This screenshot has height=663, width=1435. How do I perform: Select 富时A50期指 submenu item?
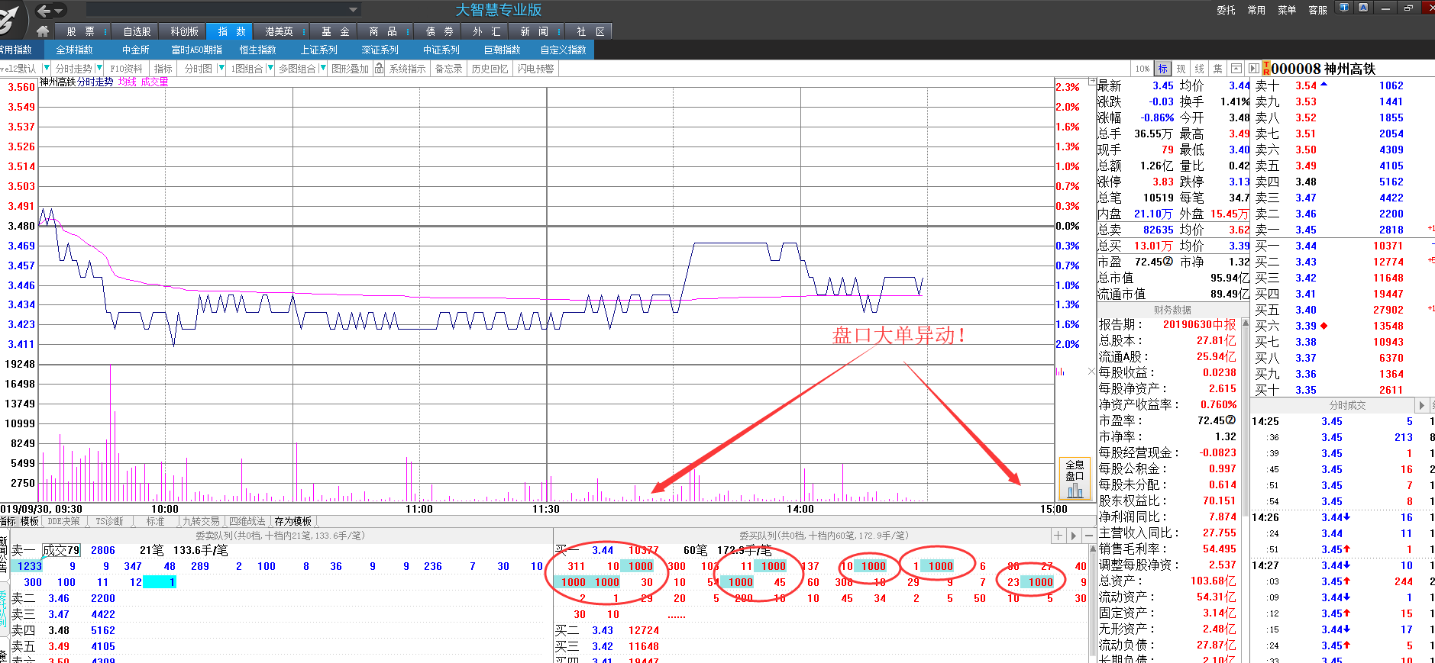click(x=196, y=50)
